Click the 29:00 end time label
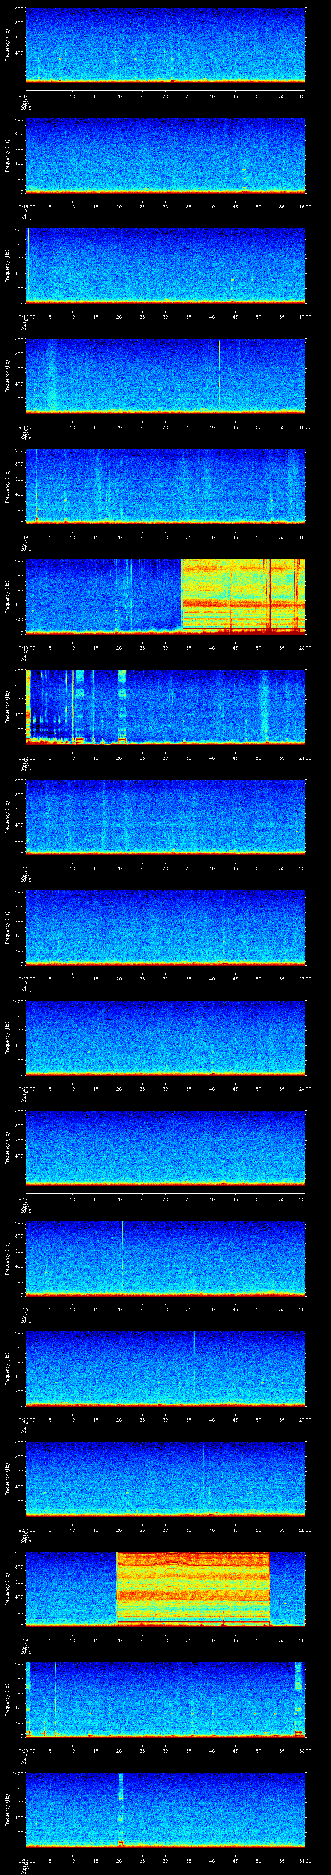The image size is (331, 1875). 305,1640
